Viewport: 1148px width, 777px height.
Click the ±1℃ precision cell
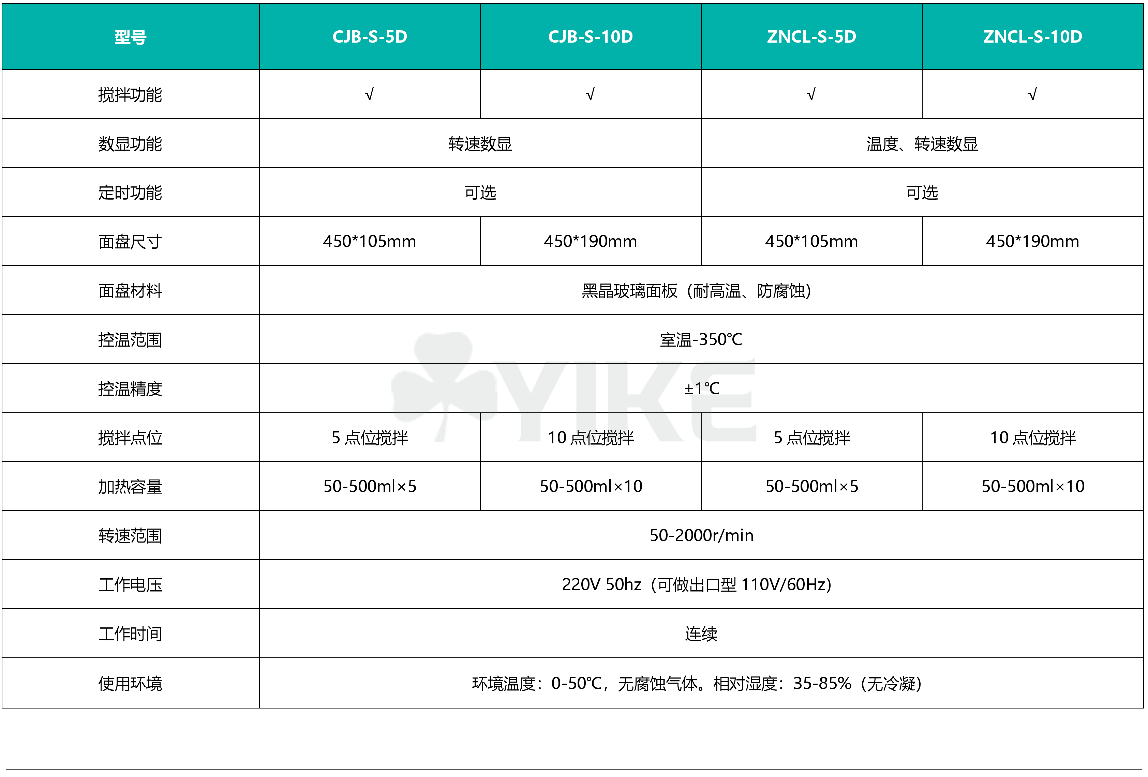point(701,388)
